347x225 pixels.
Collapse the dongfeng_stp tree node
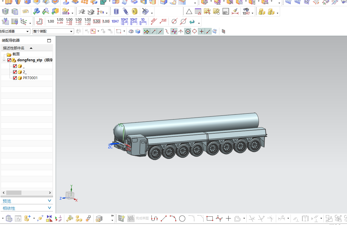[x=4, y=60]
